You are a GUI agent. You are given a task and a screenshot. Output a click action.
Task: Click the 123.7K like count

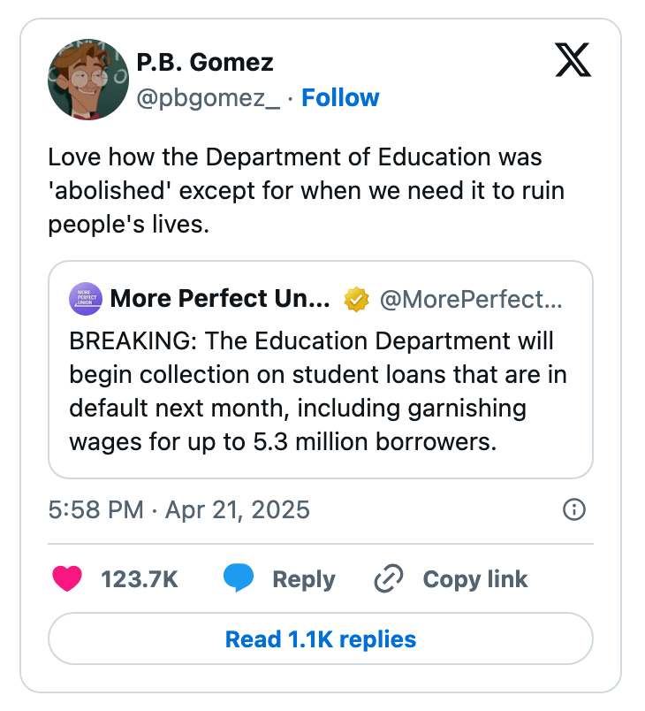(139, 579)
